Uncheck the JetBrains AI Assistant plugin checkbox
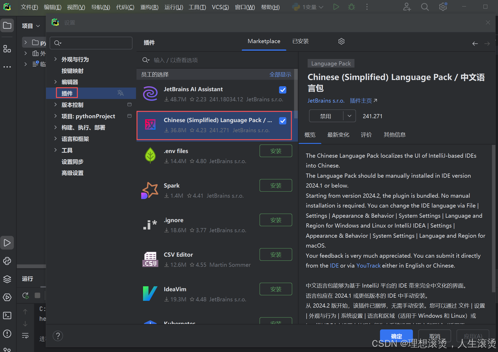 [283, 90]
